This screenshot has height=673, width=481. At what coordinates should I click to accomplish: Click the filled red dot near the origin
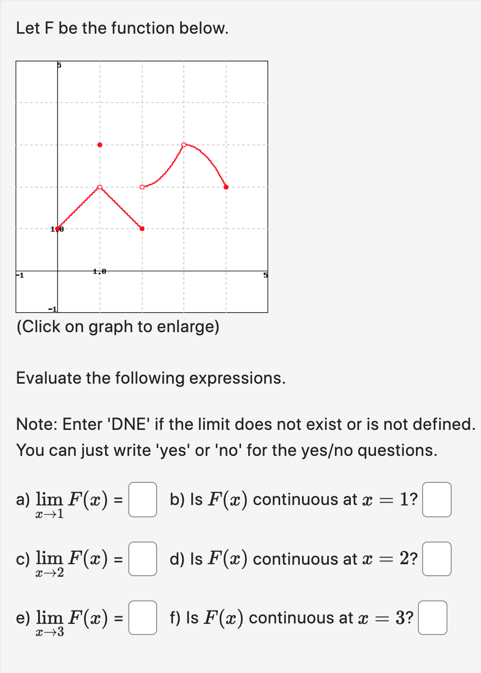point(57,229)
